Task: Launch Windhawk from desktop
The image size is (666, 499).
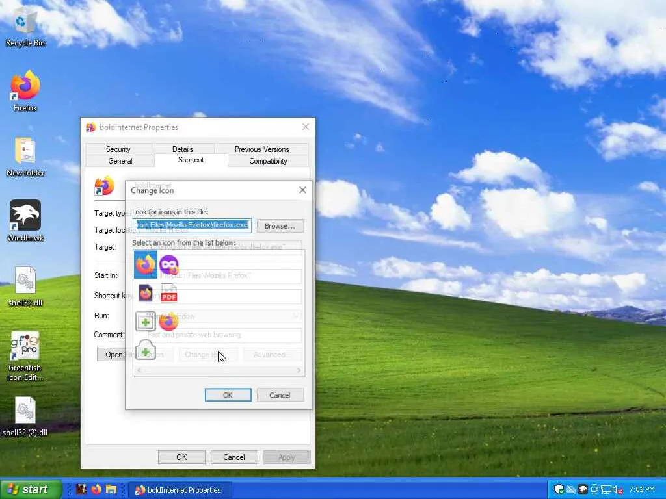Action: (25, 221)
